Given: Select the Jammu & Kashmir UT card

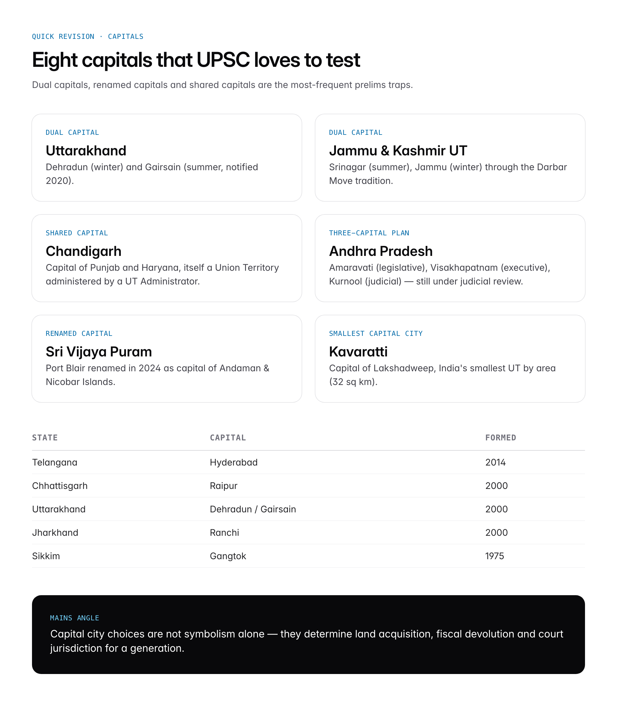Looking at the screenshot, I should pyautogui.click(x=450, y=158).
